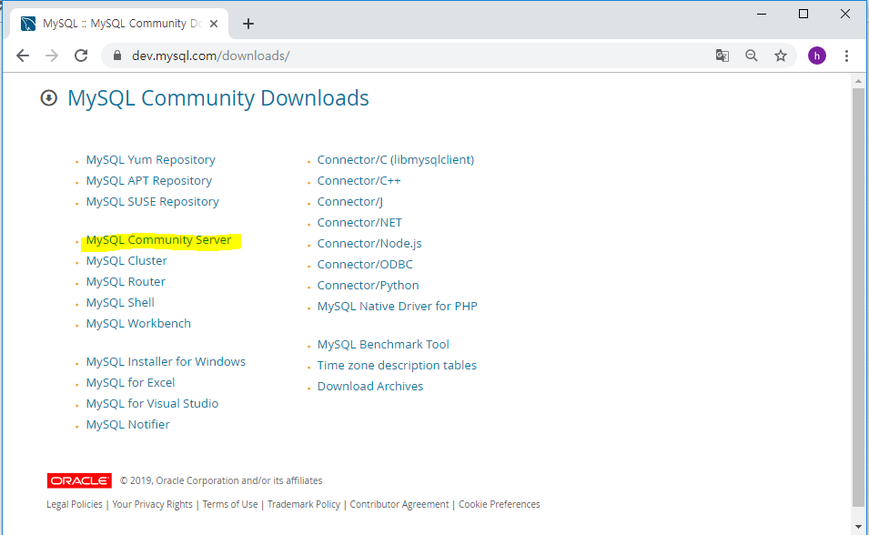Open Connector/C (libmysqlclient) link

396,159
